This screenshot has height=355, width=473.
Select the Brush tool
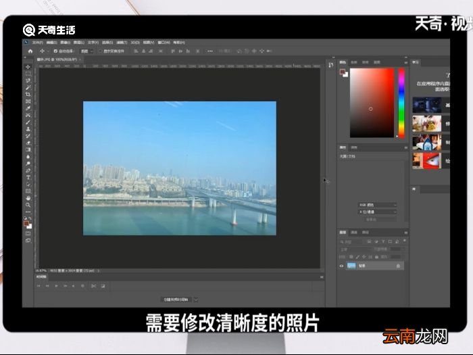(x=28, y=122)
